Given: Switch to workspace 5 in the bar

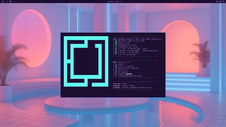Looking at the screenshot, I should point(15,1).
